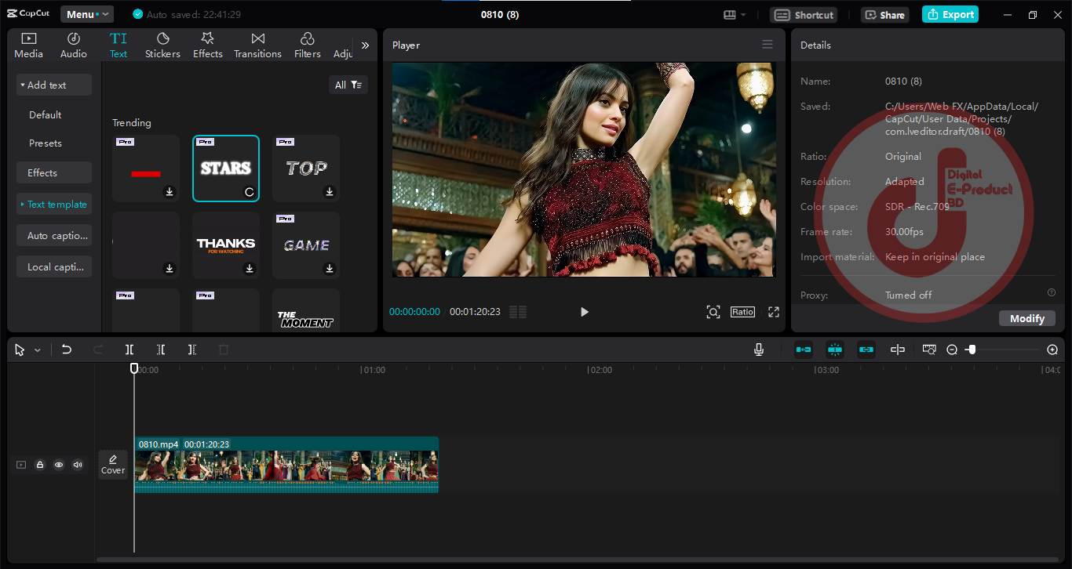Click the Modify button
This screenshot has width=1072, height=569.
(x=1027, y=318)
